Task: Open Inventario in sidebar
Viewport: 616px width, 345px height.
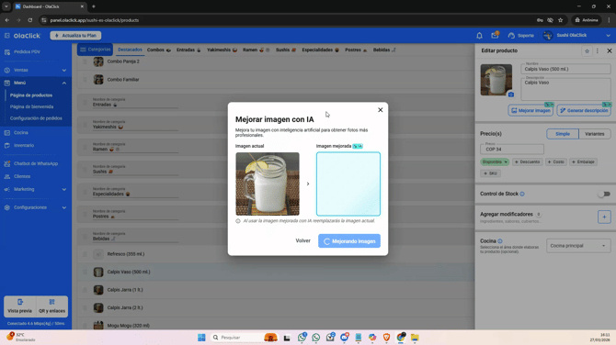Action: [24, 146]
